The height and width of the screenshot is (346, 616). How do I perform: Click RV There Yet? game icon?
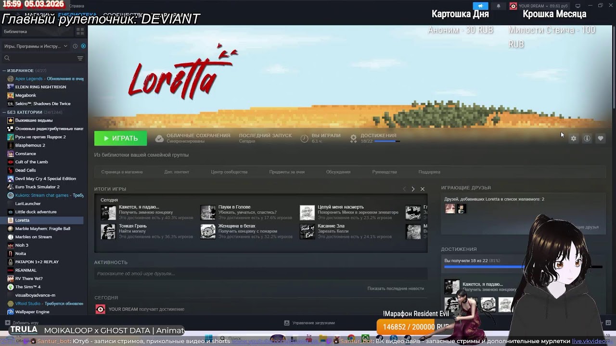click(11, 279)
